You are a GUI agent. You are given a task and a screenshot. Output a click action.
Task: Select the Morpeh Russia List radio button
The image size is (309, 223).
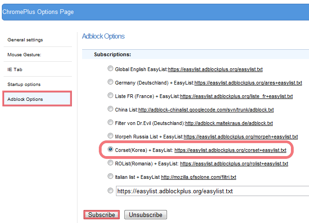pos(110,136)
